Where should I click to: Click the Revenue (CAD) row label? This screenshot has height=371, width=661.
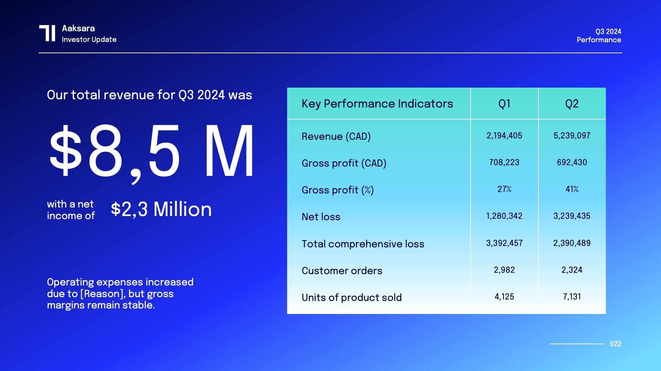(336, 136)
